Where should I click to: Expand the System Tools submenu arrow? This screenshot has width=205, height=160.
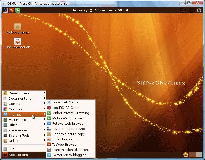tap(45, 135)
